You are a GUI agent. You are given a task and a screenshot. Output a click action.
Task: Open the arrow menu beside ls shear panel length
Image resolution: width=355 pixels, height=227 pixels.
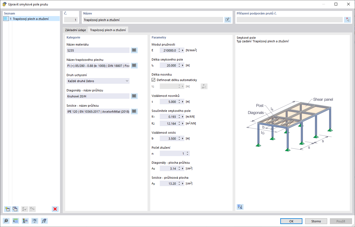pyautogui.click(x=183, y=65)
